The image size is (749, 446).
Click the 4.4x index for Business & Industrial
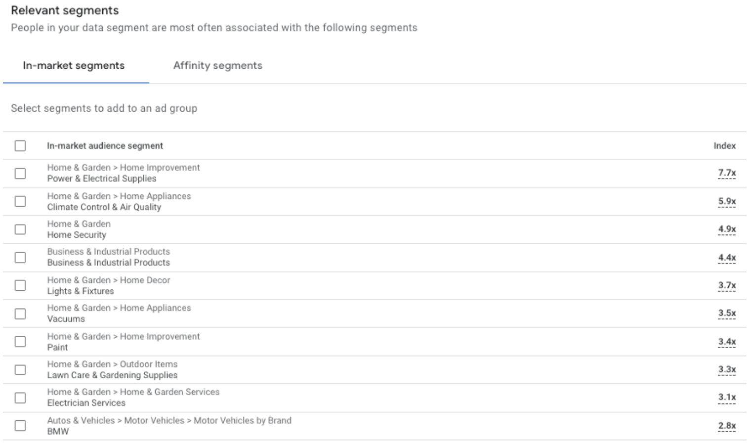pos(727,258)
